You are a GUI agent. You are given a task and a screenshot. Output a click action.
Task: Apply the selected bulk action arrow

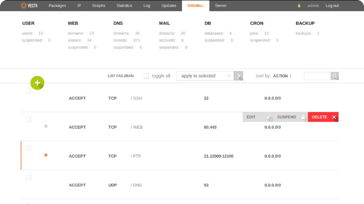238,76
